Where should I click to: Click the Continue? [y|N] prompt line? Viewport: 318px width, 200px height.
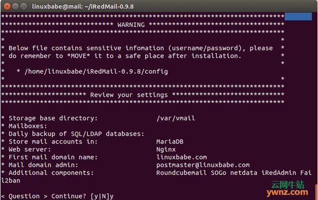click(57, 196)
